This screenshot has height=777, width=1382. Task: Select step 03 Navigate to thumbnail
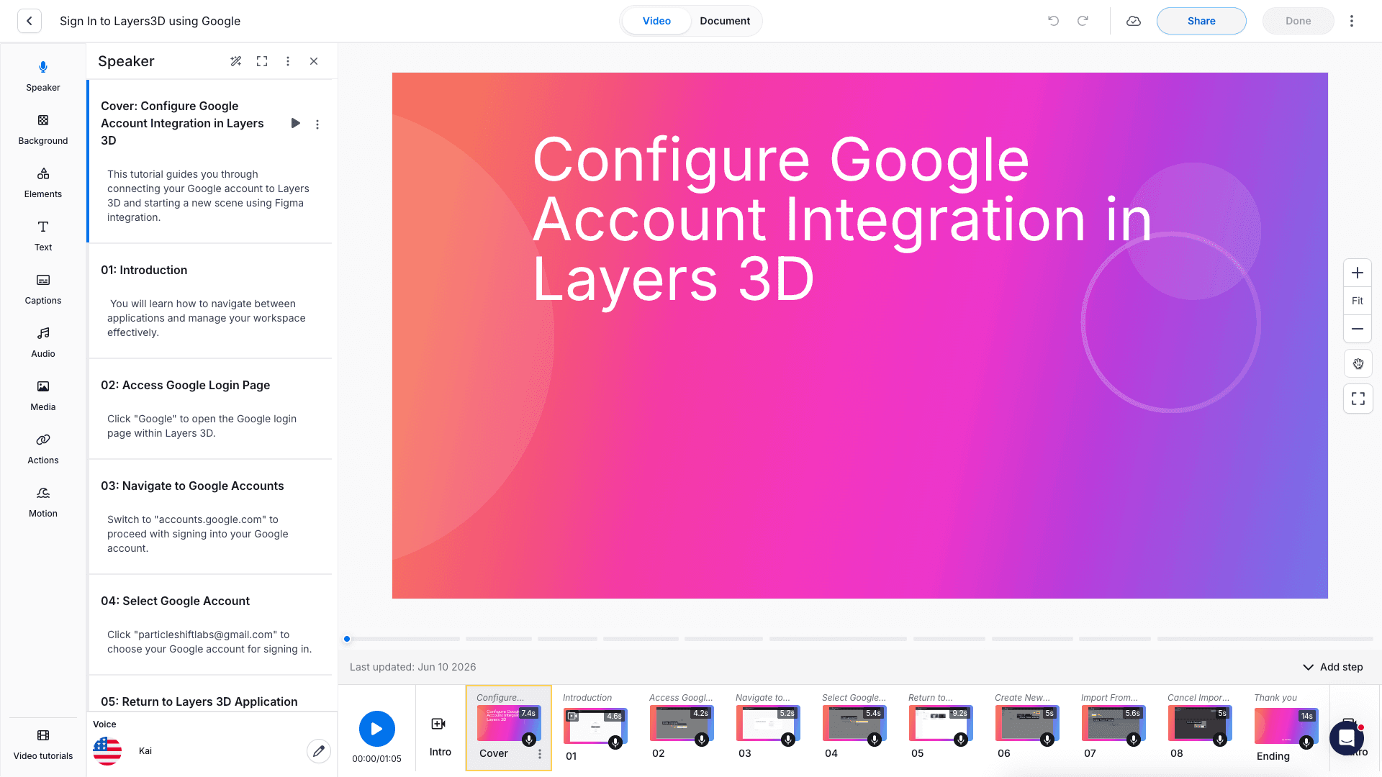coord(767,723)
